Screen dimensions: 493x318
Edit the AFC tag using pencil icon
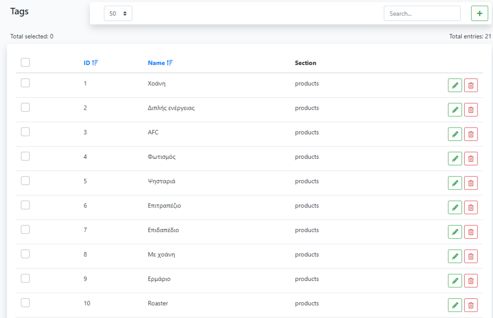tap(454, 134)
